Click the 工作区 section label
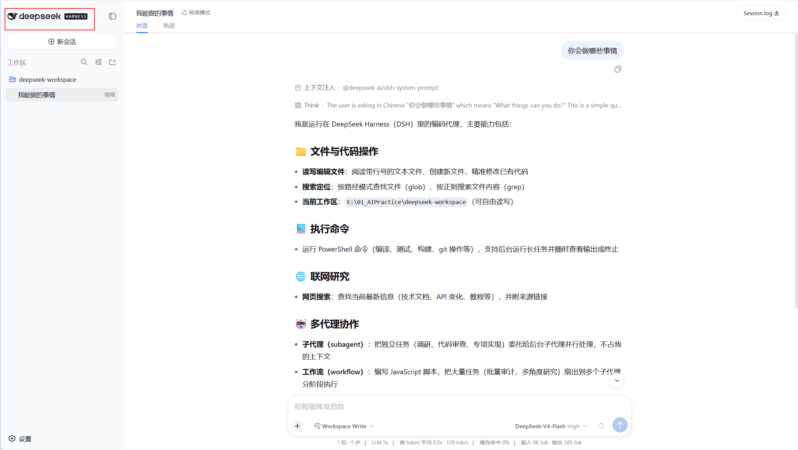The image size is (798, 450). pyautogui.click(x=17, y=62)
